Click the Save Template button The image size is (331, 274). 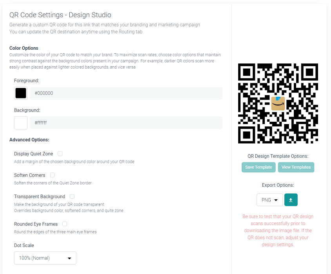(x=259, y=167)
